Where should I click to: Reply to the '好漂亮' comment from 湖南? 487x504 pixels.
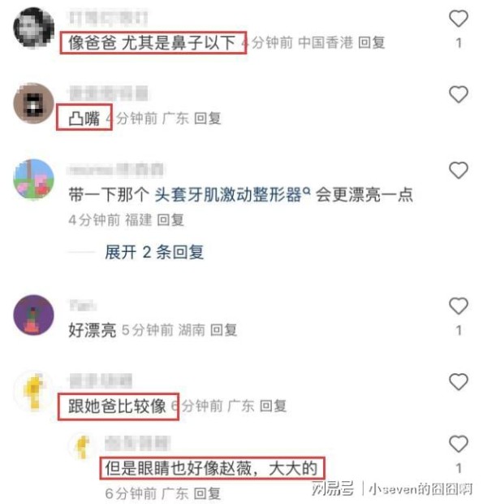click(223, 330)
